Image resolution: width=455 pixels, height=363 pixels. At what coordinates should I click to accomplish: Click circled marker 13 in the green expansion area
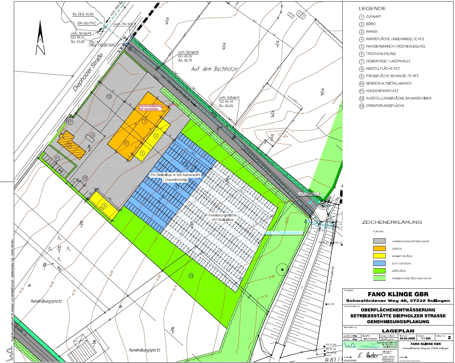click(191, 275)
